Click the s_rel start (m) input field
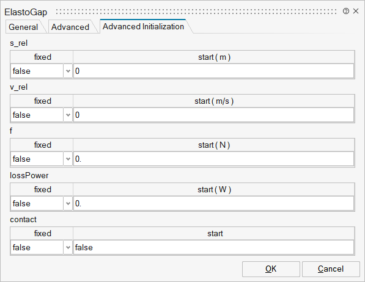Image resolution: width=365 pixels, height=282 pixels. [x=214, y=71]
